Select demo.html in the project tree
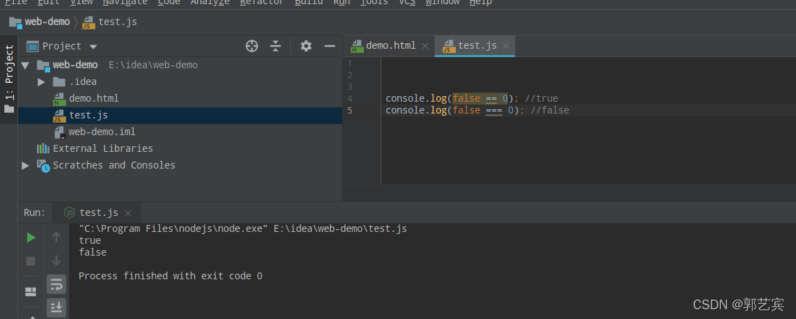The height and width of the screenshot is (319, 796). [94, 98]
